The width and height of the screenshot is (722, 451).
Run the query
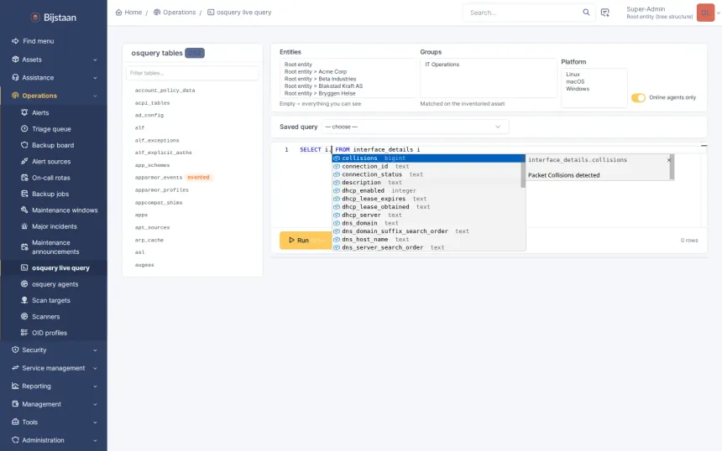306,240
